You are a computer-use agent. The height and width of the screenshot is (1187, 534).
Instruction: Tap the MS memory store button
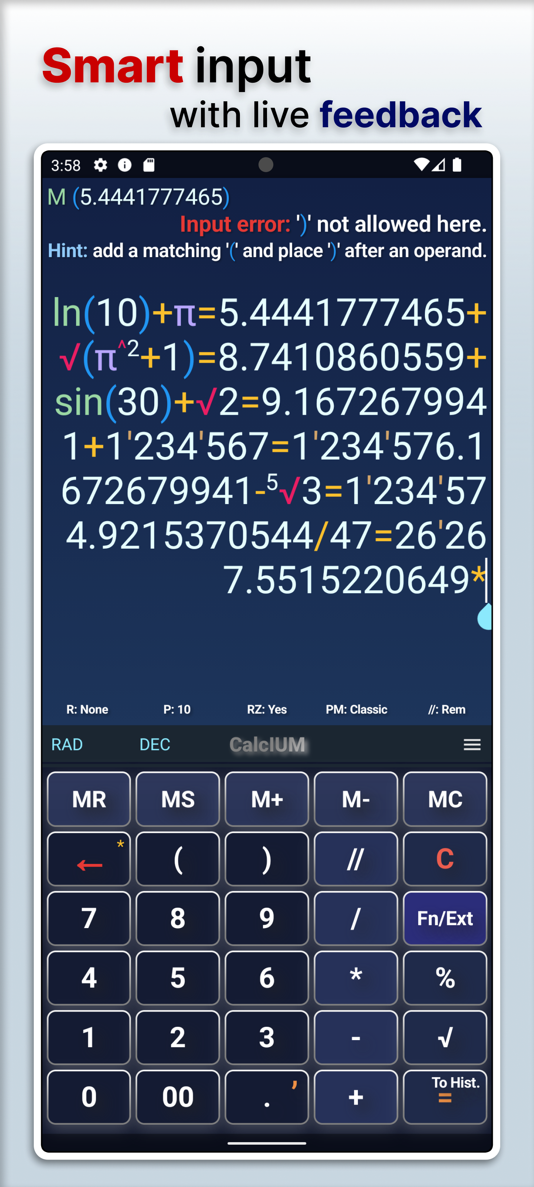point(178,799)
